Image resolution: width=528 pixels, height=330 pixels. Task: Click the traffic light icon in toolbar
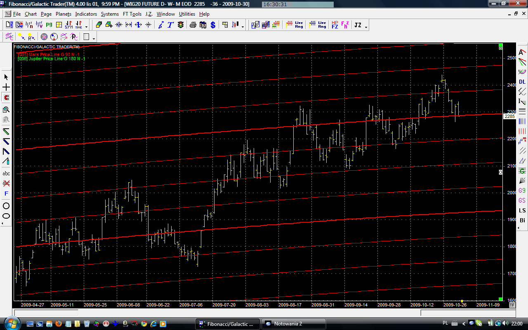click(x=181, y=25)
